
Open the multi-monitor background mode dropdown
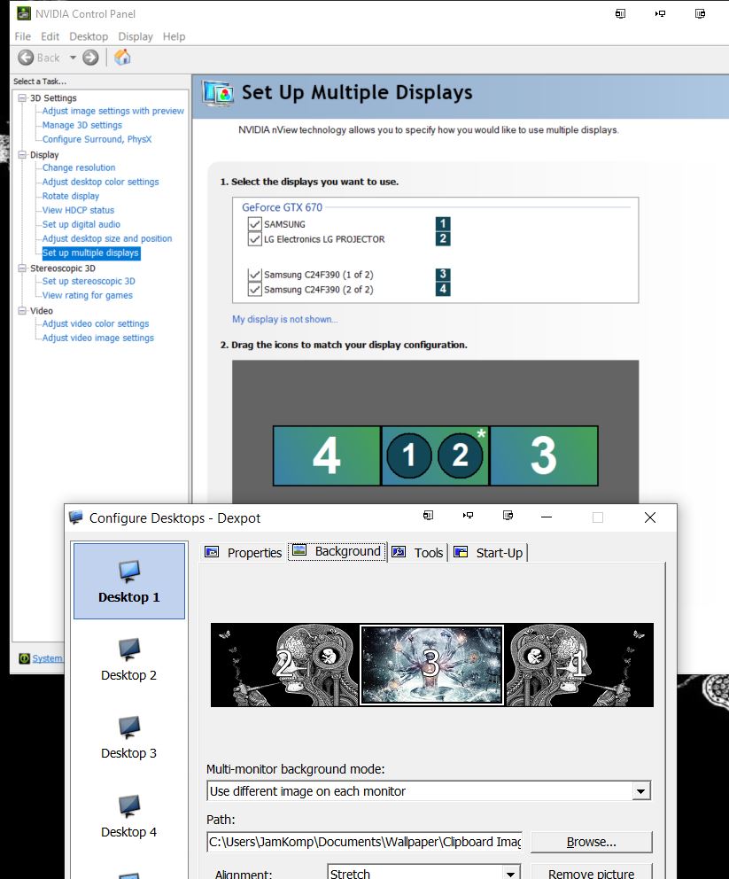(x=641, y=790)
